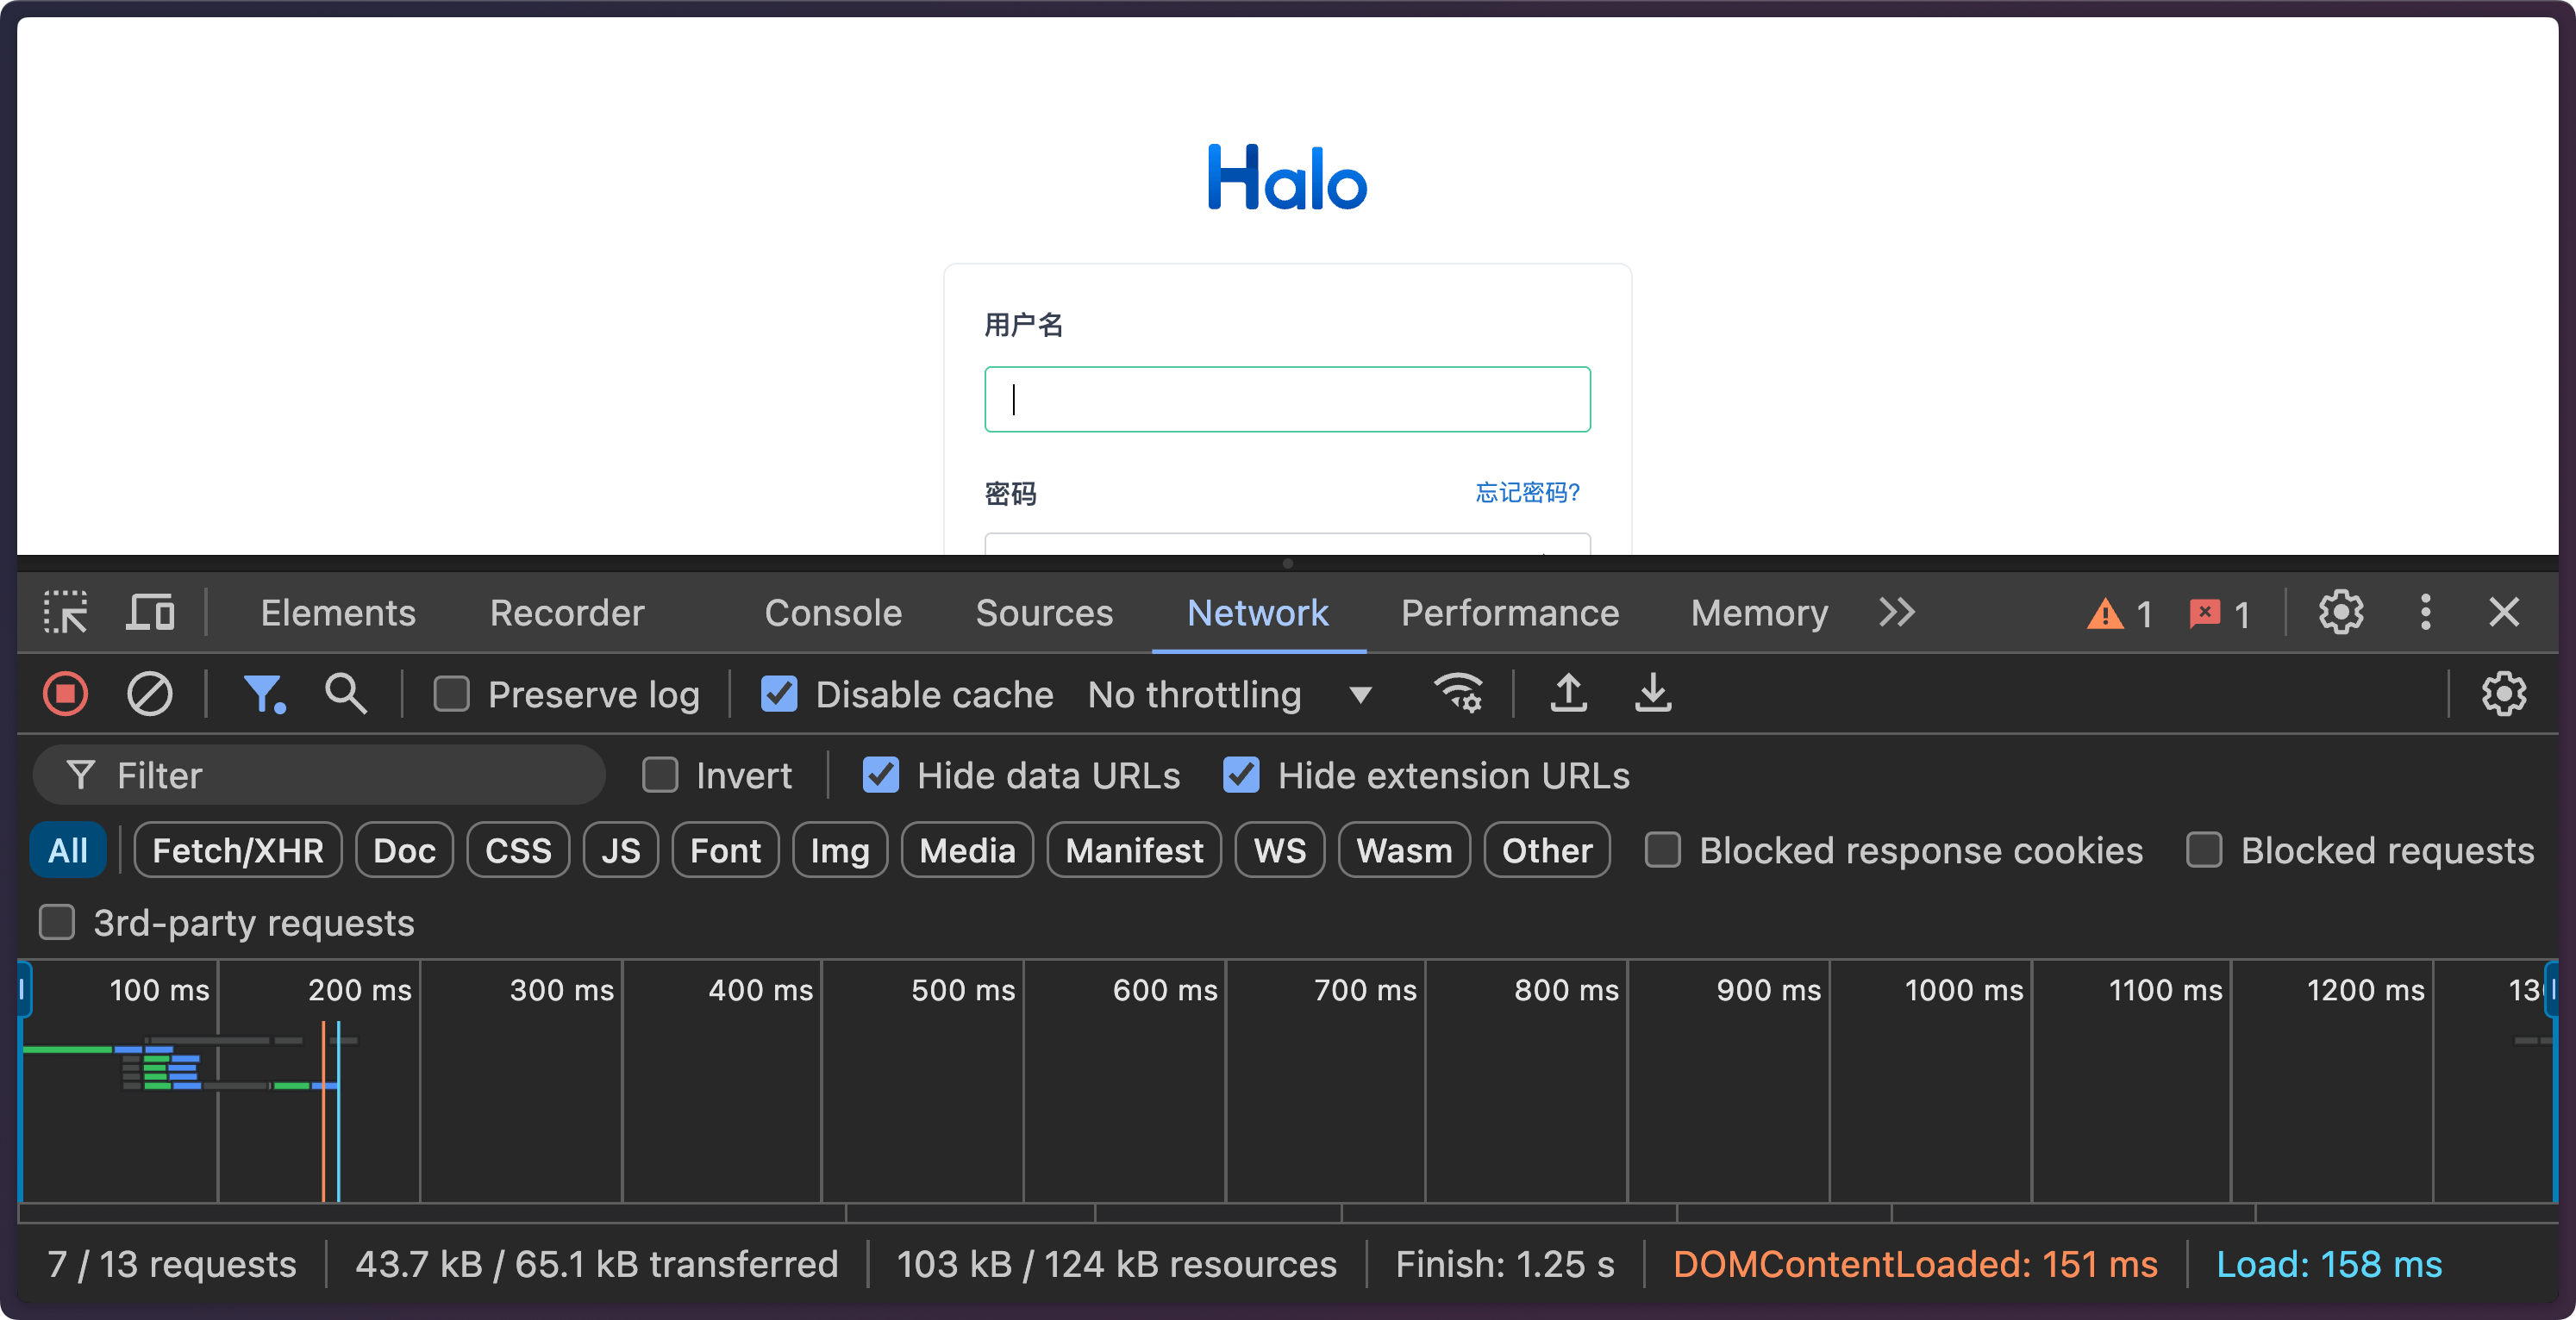Uncheck Disable cache
Viewport: 2576px width, 1320px height.
(779, 694)
